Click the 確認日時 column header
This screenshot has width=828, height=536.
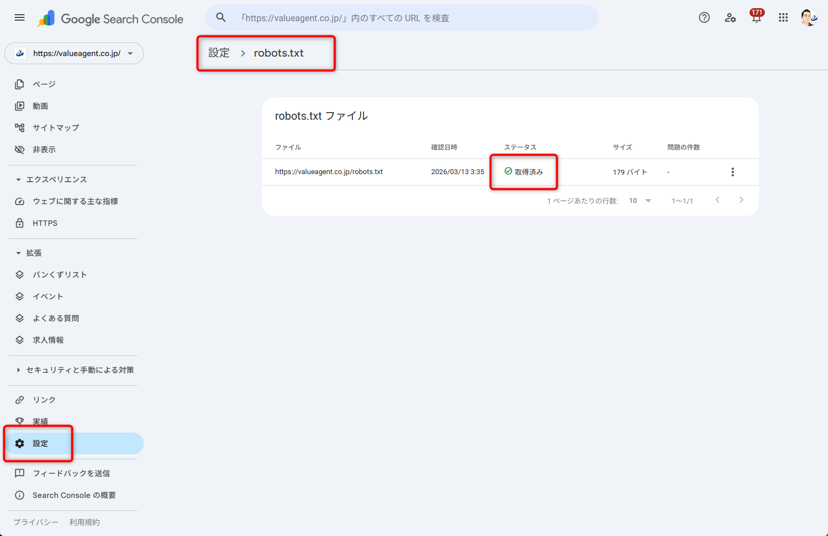[x=445, y=147]
